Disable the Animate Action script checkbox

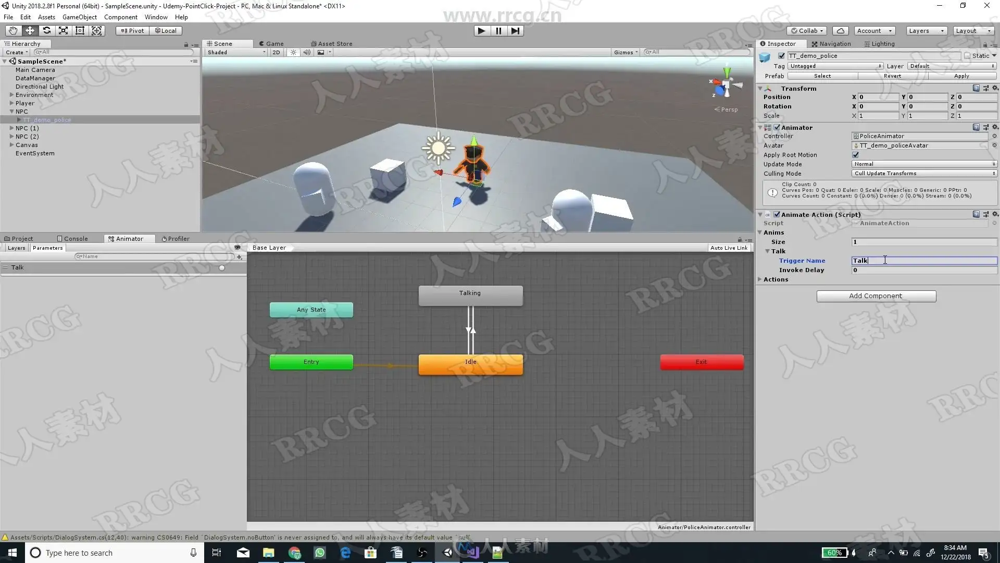tap(777, 214)
